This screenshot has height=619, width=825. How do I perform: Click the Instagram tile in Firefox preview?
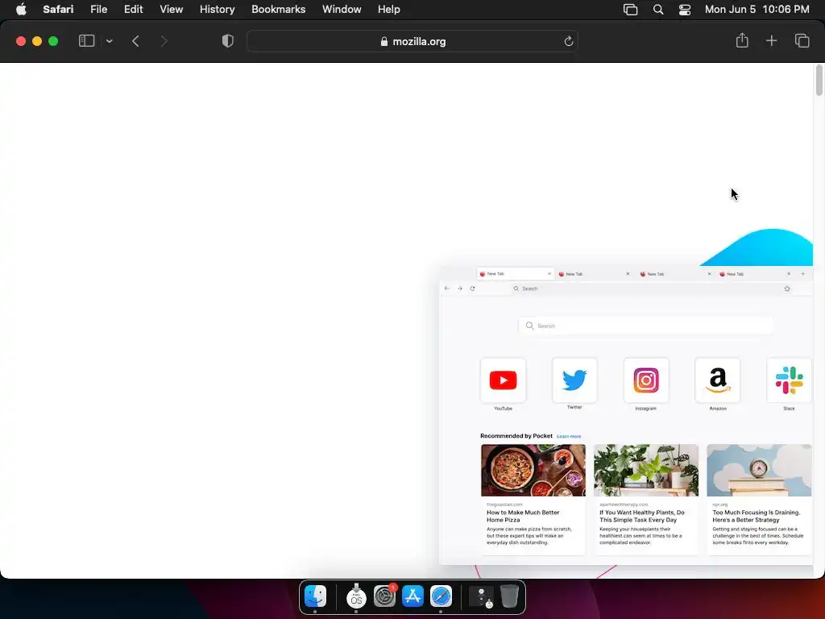point(645,380)
